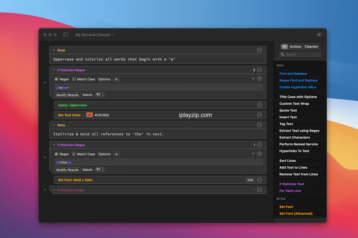
Task: Collapse the first Note block chevron
Action: pos(54,50)
